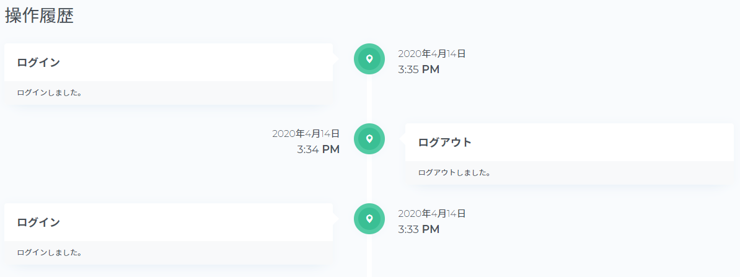Screen dimensions: 740x277
Task: Click the pointer arrow of the top ログイン card
Action: tap(335, 59)
